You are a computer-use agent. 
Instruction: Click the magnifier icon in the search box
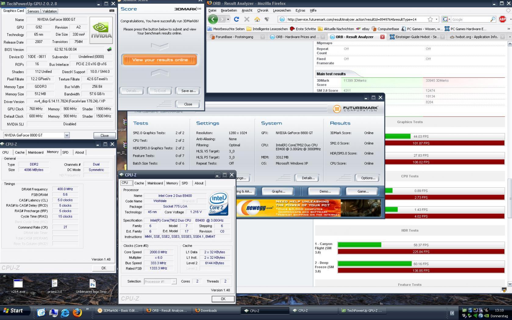[493, 19]
